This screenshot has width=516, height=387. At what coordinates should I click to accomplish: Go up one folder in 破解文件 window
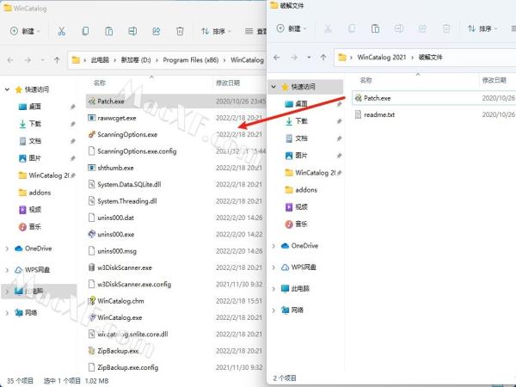click(x=323, y=58)
